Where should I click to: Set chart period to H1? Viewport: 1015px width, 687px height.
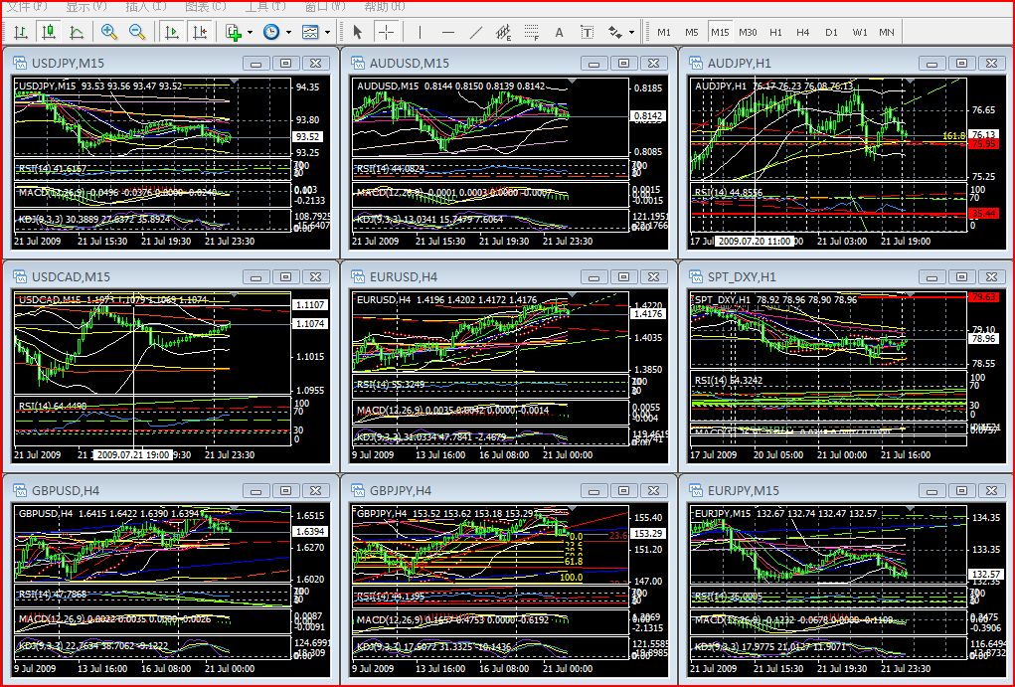(775, 32)
